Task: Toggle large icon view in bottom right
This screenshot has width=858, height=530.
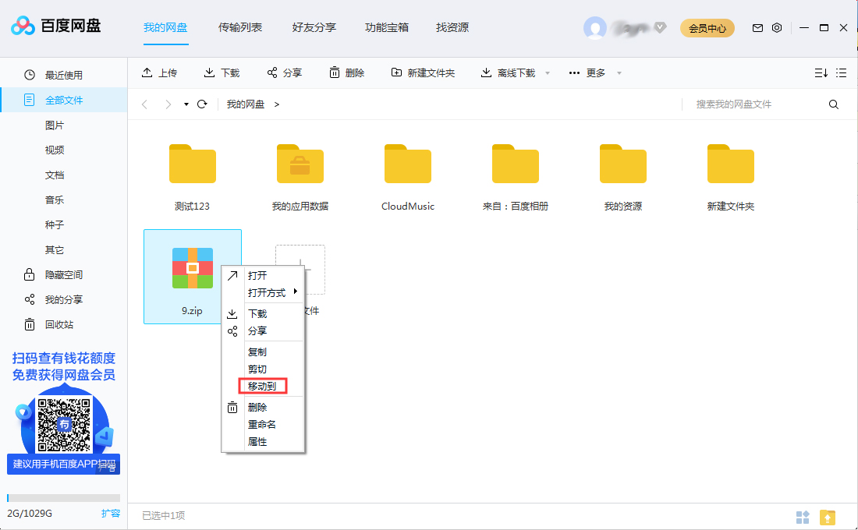Action: pos(803,517)
